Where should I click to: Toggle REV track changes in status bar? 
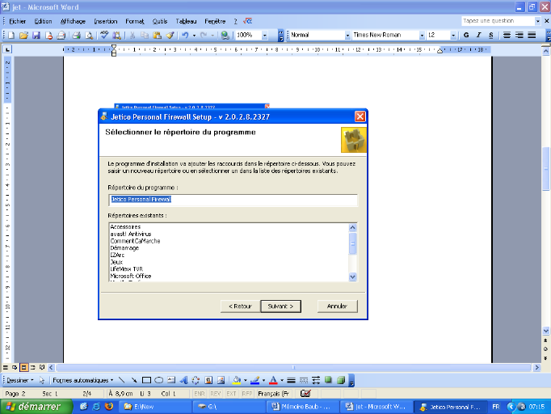tap(215, 394)
